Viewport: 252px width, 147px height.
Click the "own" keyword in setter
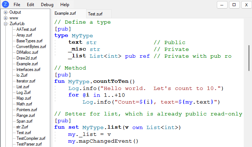click(137, 128)
